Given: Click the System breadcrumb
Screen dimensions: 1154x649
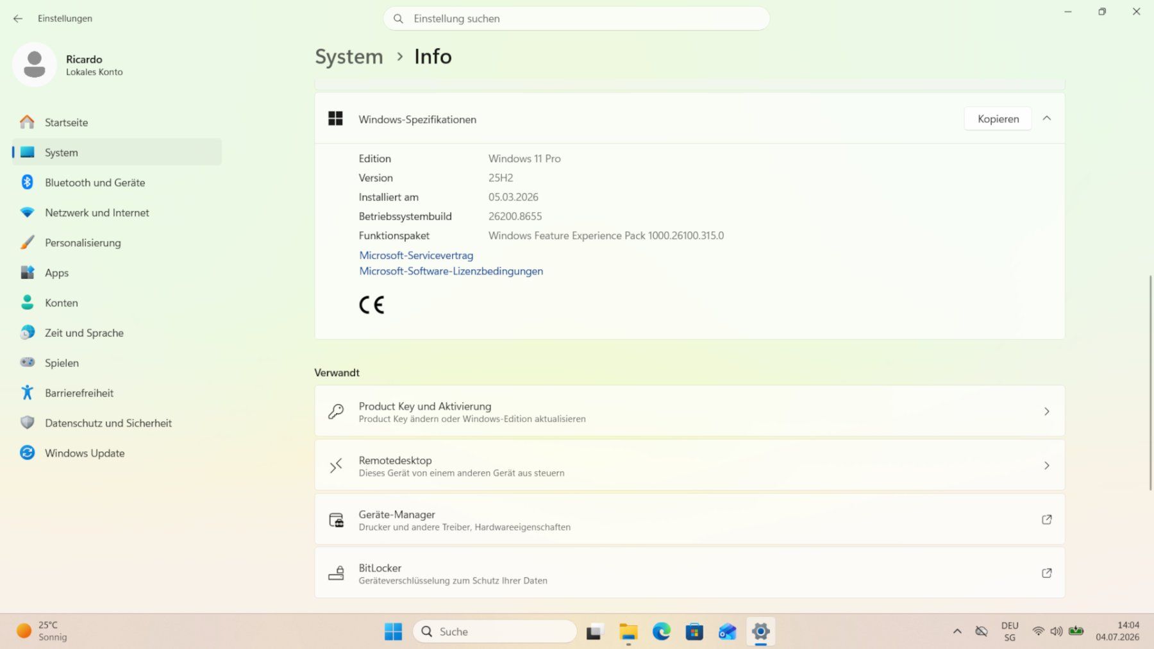Looking at the screenshot, I should (349, 56).
